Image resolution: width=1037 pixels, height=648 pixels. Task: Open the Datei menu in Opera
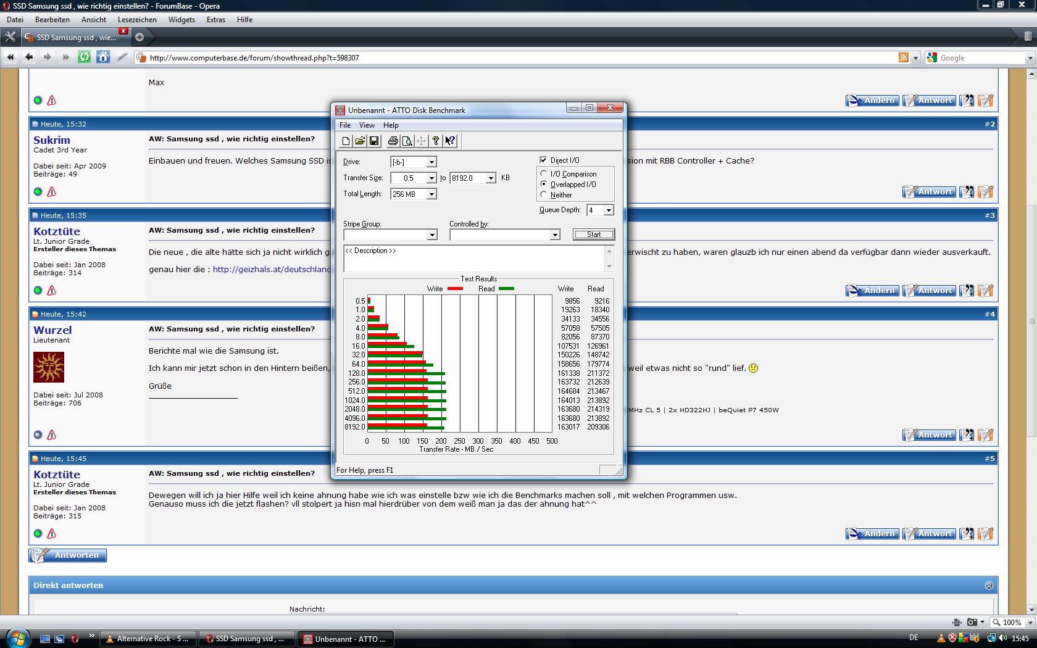[x=15, y=19]
